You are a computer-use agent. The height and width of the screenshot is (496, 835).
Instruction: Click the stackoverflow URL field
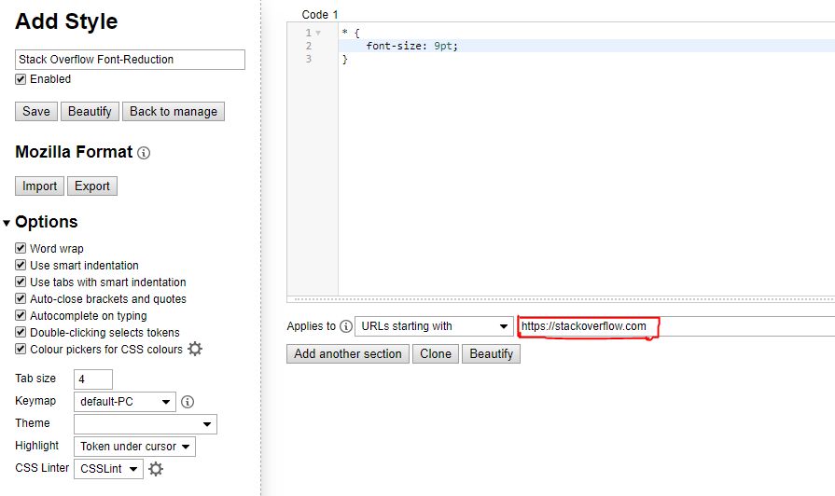click(x=676, y=326)
